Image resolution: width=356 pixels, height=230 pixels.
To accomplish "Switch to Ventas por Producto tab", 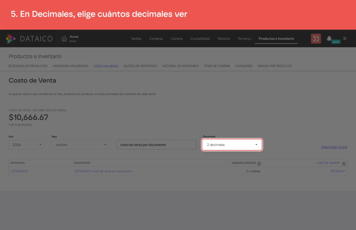I will click(x=275, y=66).
